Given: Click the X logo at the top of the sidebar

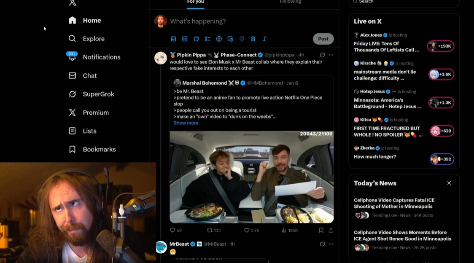Looking at the screenshot, I should [x=72, y=3].
